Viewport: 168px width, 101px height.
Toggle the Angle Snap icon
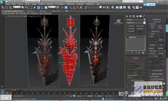[x=74, y=8]
